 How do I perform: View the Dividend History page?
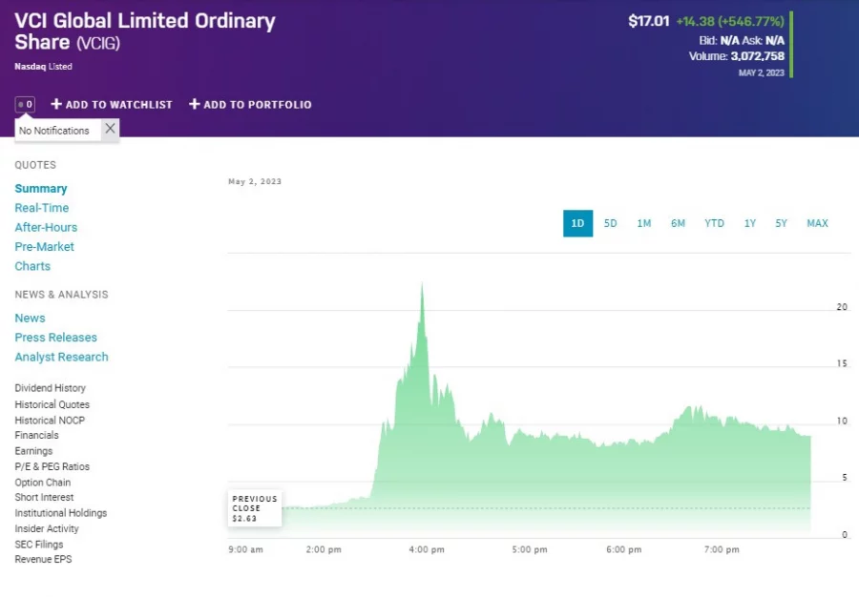tap(50, 388)
